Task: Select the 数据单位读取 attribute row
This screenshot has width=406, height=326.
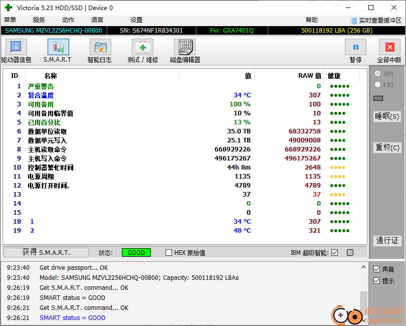Action: point(185,131)
